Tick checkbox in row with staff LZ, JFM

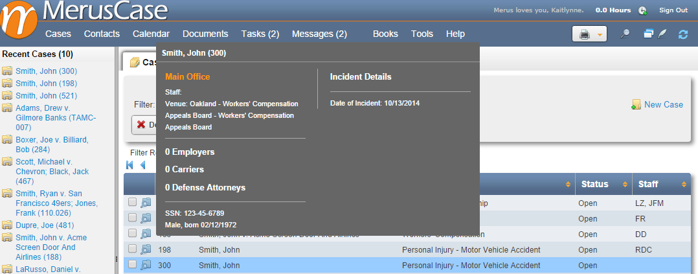pyautogui.click(x=132, y=202)
